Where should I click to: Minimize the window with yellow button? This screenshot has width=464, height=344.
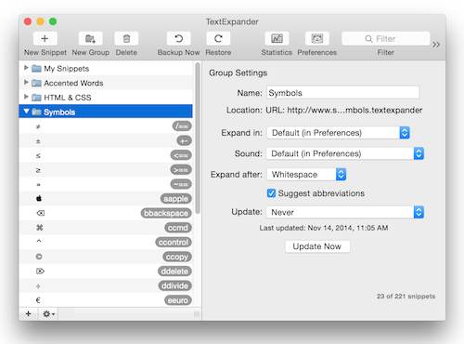pyautogui.click(x=40, y=21)
